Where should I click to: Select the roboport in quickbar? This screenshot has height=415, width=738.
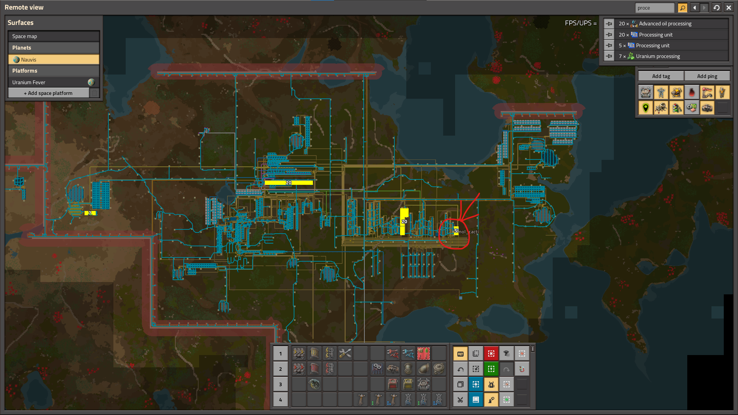[x=423, y=384]
